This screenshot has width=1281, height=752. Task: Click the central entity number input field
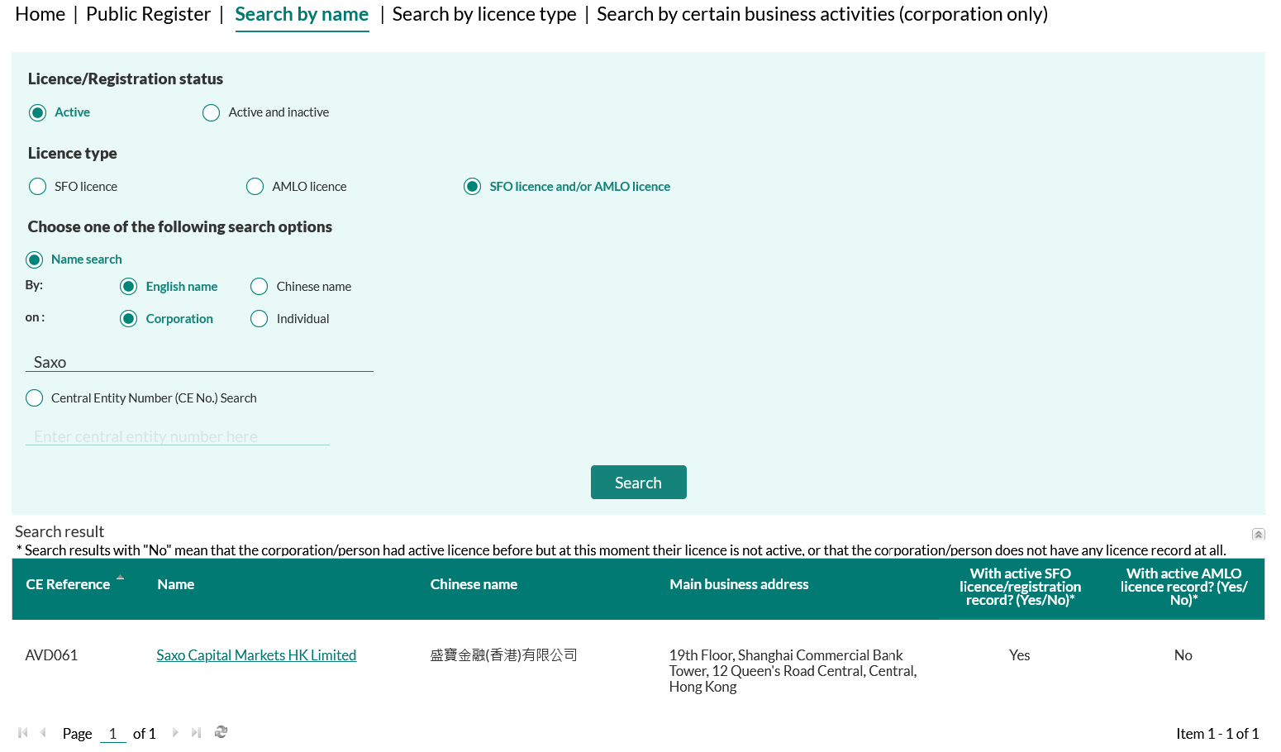click(178, 436)
